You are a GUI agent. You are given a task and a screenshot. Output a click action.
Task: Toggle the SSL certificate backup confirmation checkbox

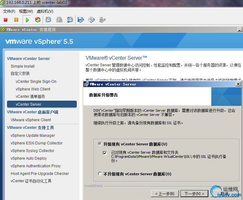pyautogui.click(x=105, y=153)
